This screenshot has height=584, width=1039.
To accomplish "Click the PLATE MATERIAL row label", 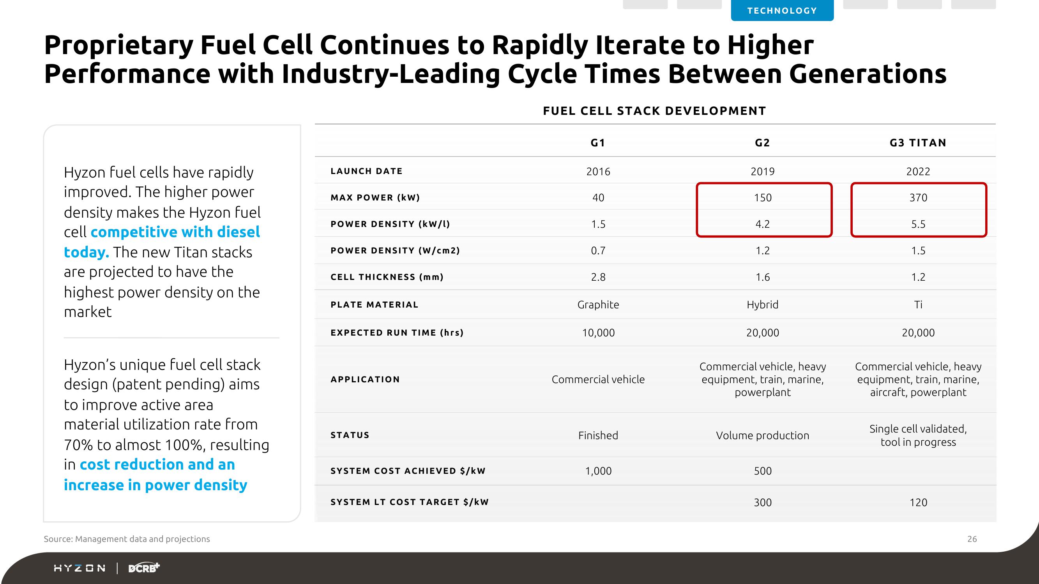I will tap(374, 305).
